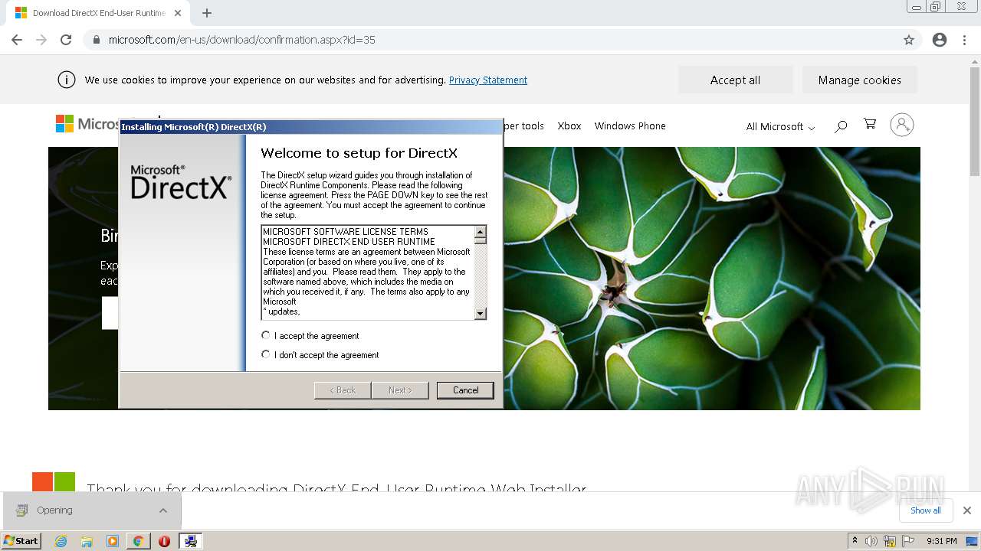Reload the current page
Image resolution: width=981 pixels, height=551 pixels.
[x=66, y=40]
